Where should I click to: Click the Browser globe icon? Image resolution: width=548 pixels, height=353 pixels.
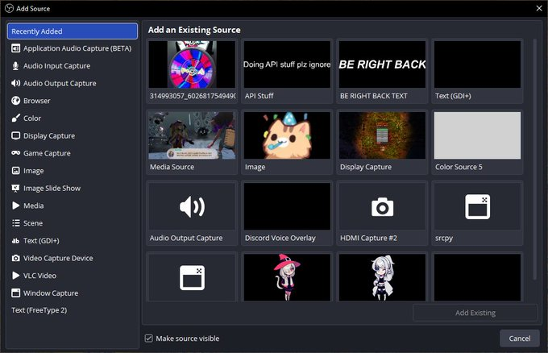15,101
